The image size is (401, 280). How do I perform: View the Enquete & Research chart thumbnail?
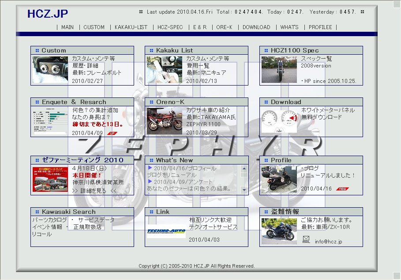tap(50, 121)
